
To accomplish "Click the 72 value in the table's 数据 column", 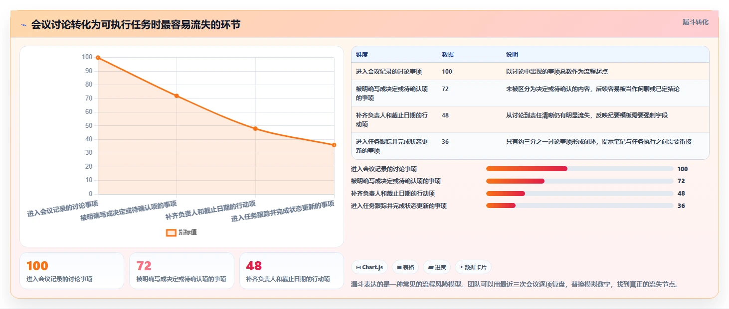I will click(445, 89).
